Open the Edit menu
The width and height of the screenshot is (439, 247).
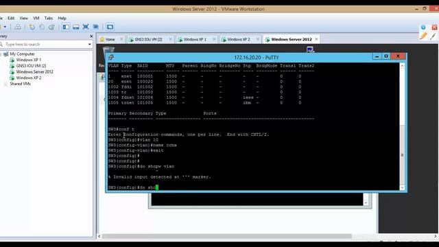point(11,18)
